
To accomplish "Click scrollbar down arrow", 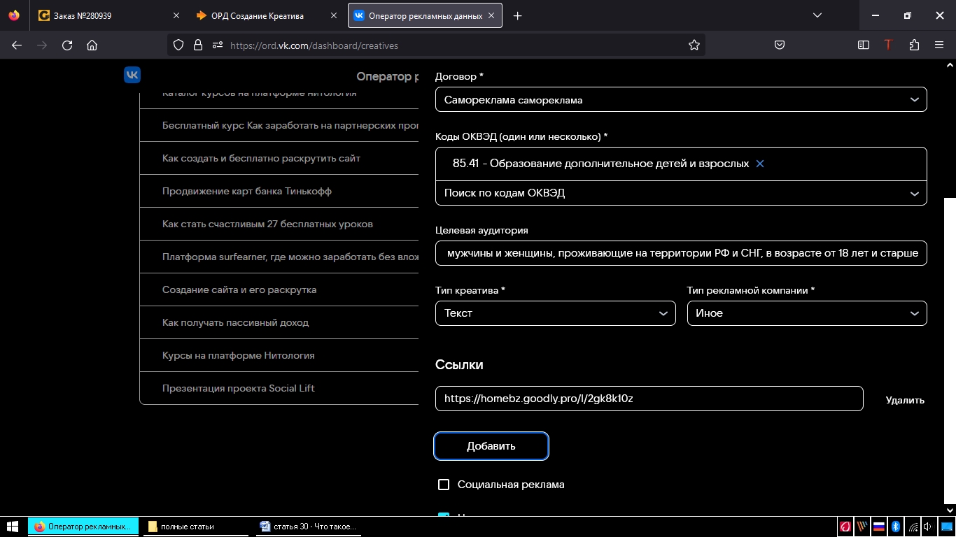I will [950, 511].
